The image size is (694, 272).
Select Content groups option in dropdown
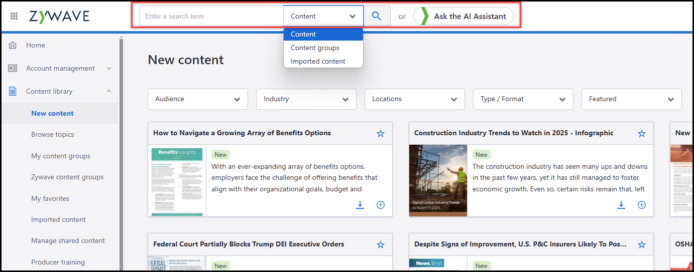(x=323, y=48)
